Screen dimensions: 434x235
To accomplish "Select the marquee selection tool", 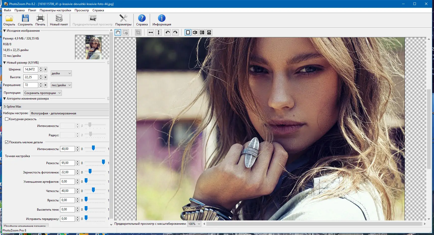I will coord(125,32).
